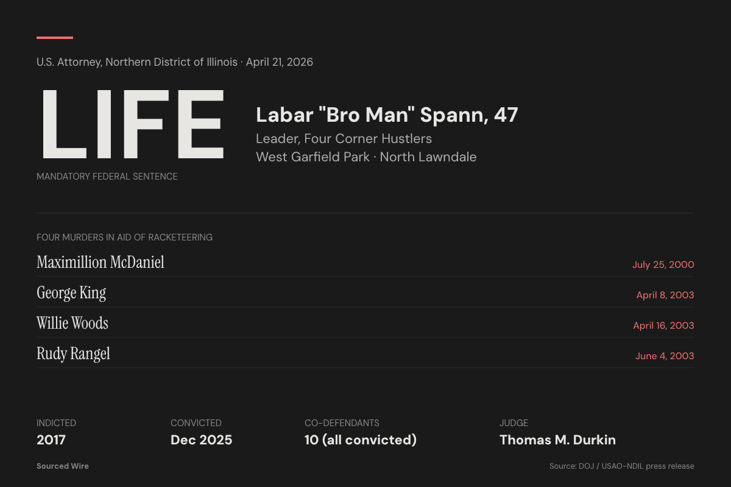731x487 pixels.
Task: Select the Rudy Rangel row name
Action: pos(73,354)
